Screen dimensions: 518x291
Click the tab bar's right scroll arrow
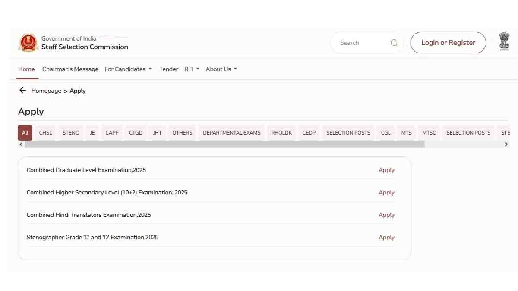click(506, 144)
